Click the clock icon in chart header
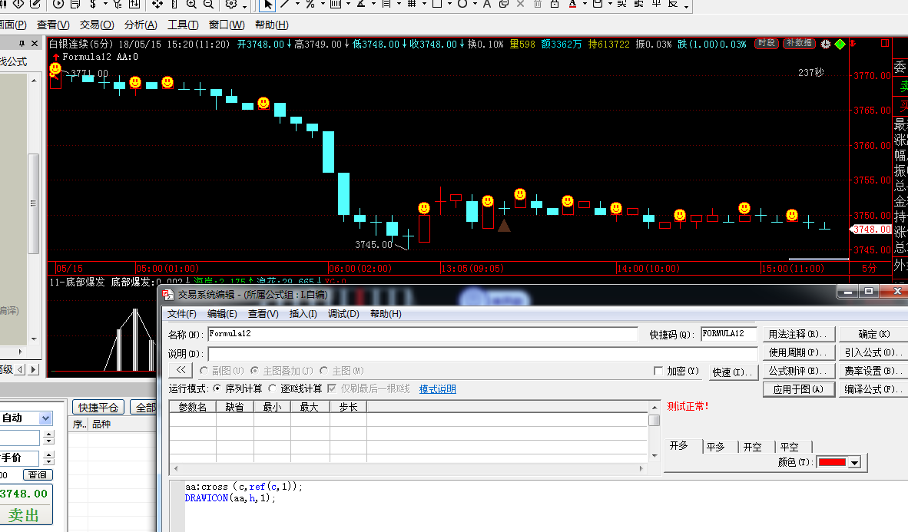Screen dimensions: 908x532 tap(826, 45)
